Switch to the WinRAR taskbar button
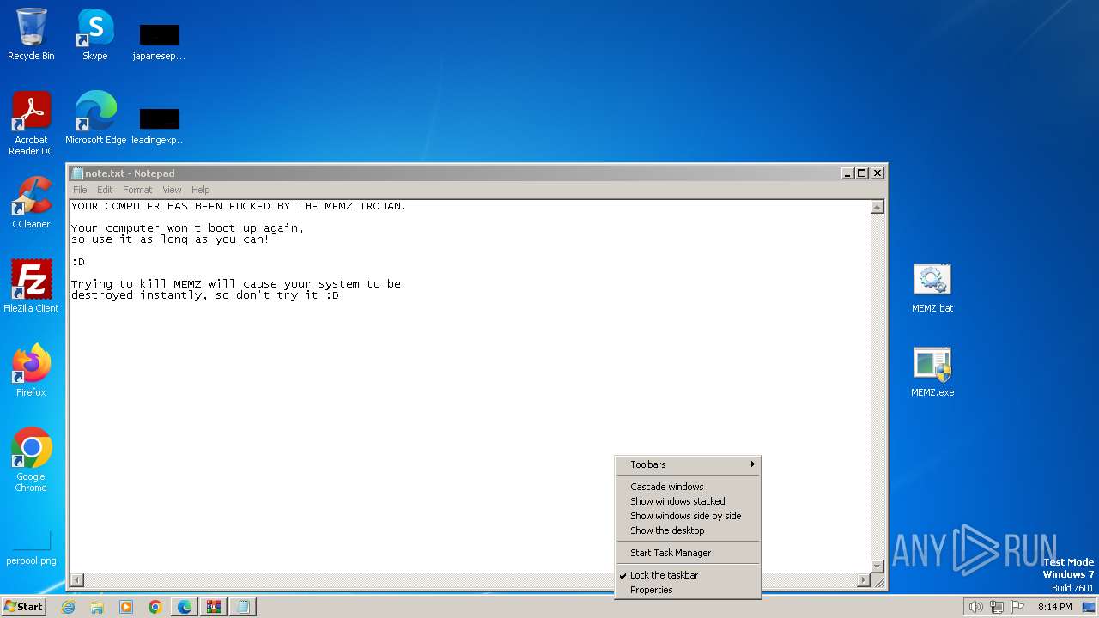Viewport: 1099px width, 618px height. pos(214,607)
